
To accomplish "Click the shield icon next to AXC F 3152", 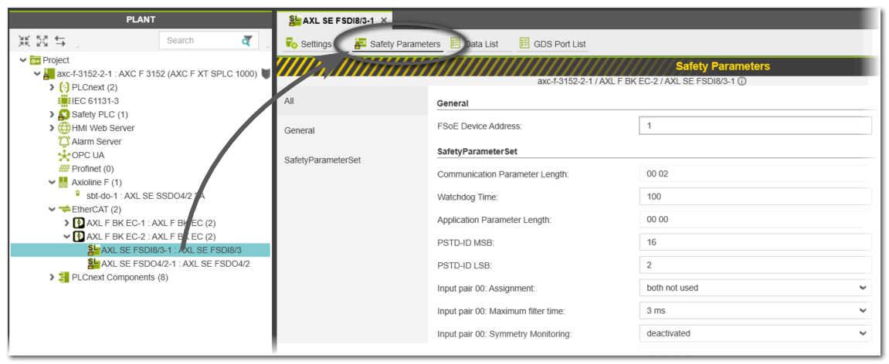I will tap(266, 74).
